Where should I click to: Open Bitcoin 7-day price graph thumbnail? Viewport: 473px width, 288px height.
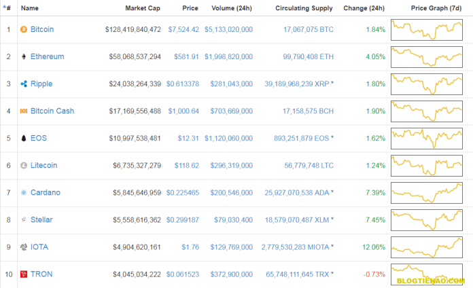(x=427, y=30)
